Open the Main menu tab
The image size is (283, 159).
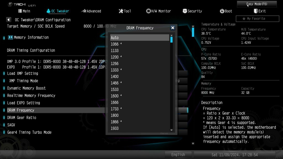(24, 11)
